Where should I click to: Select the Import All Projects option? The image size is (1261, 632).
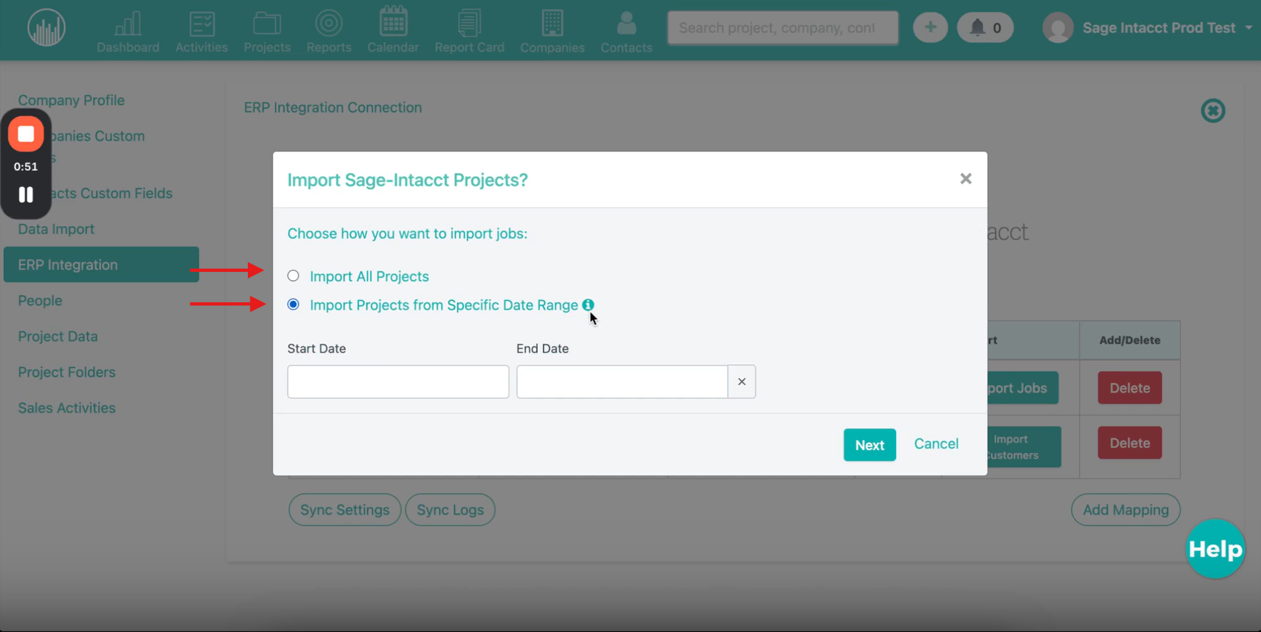(x=293, y=276)
